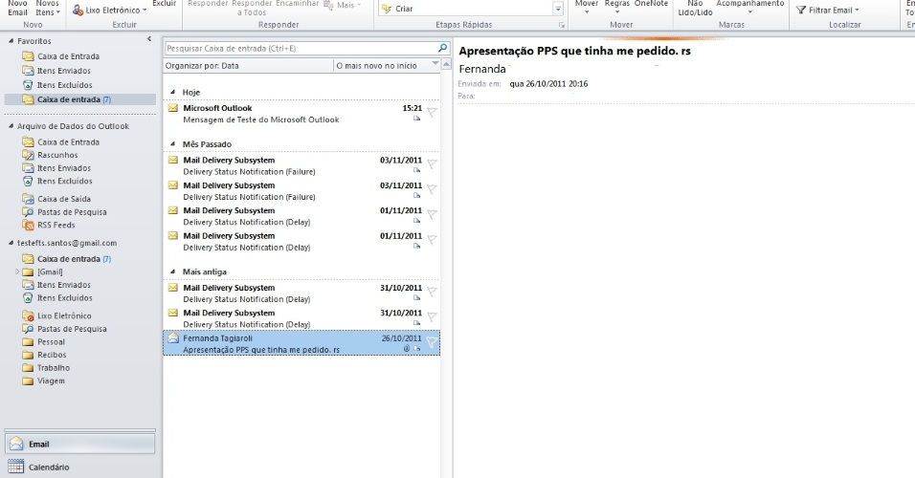Collapse the Mês Passado message group
This screenshot has height=478, width=915.
tap(172, 144)
